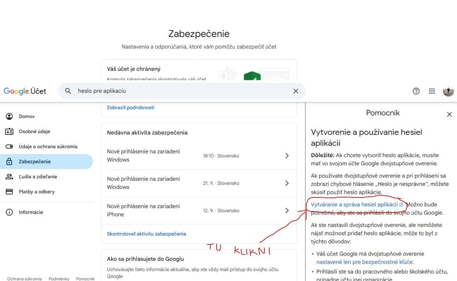457x281 pixels.
Task: Click the Váš účet je chránený heading
Action: pyautogui.click(x=134, y=69)
